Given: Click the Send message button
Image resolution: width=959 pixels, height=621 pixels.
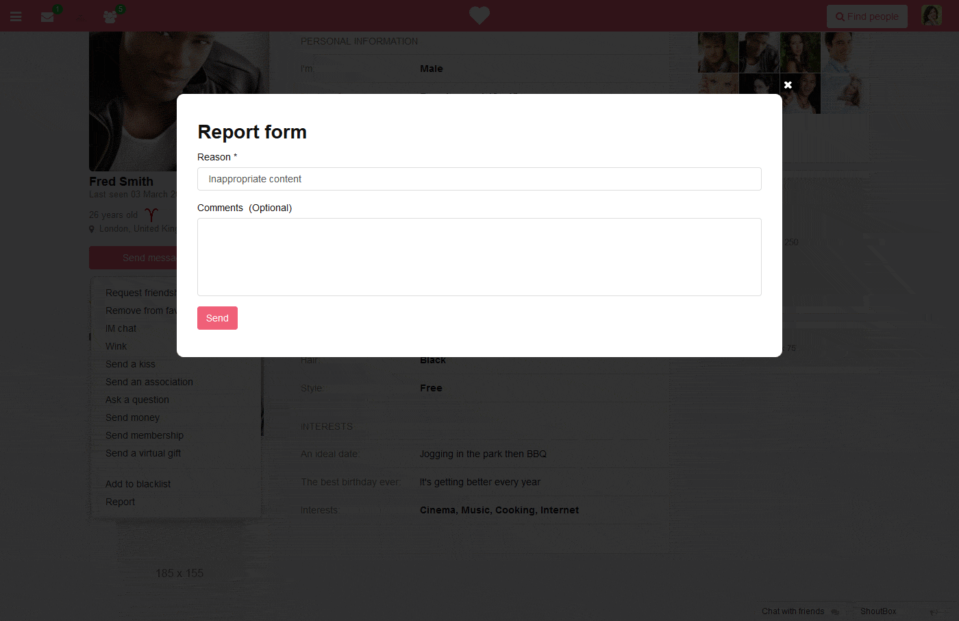Looking at the screenshot, I should [133, 258].
